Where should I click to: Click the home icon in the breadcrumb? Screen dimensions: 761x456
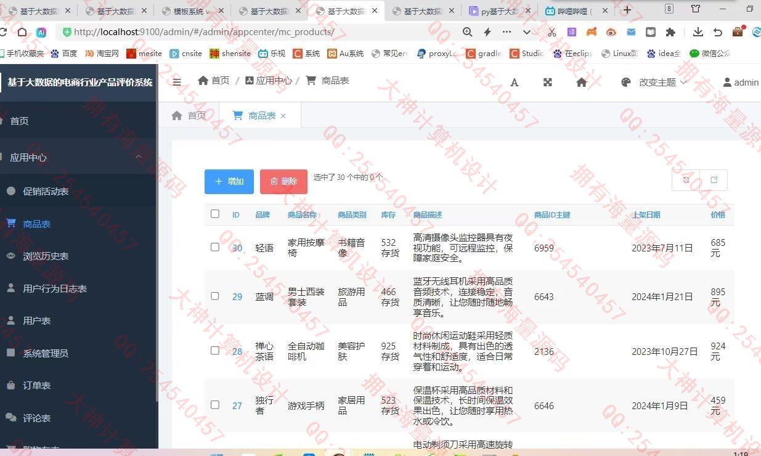pos(203,80)
